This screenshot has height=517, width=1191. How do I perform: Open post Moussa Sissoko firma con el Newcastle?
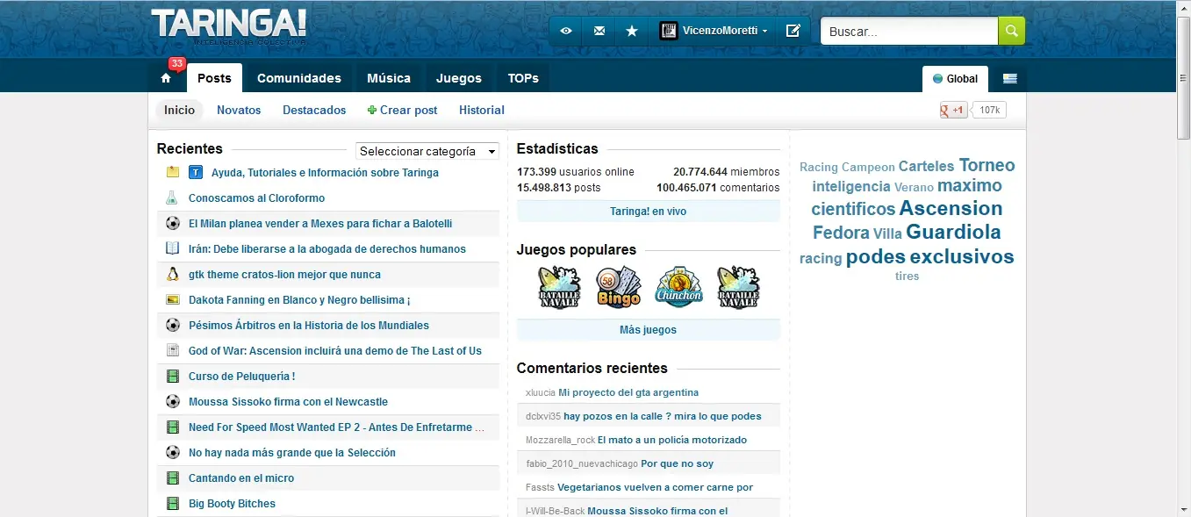[x=288, y=401]
